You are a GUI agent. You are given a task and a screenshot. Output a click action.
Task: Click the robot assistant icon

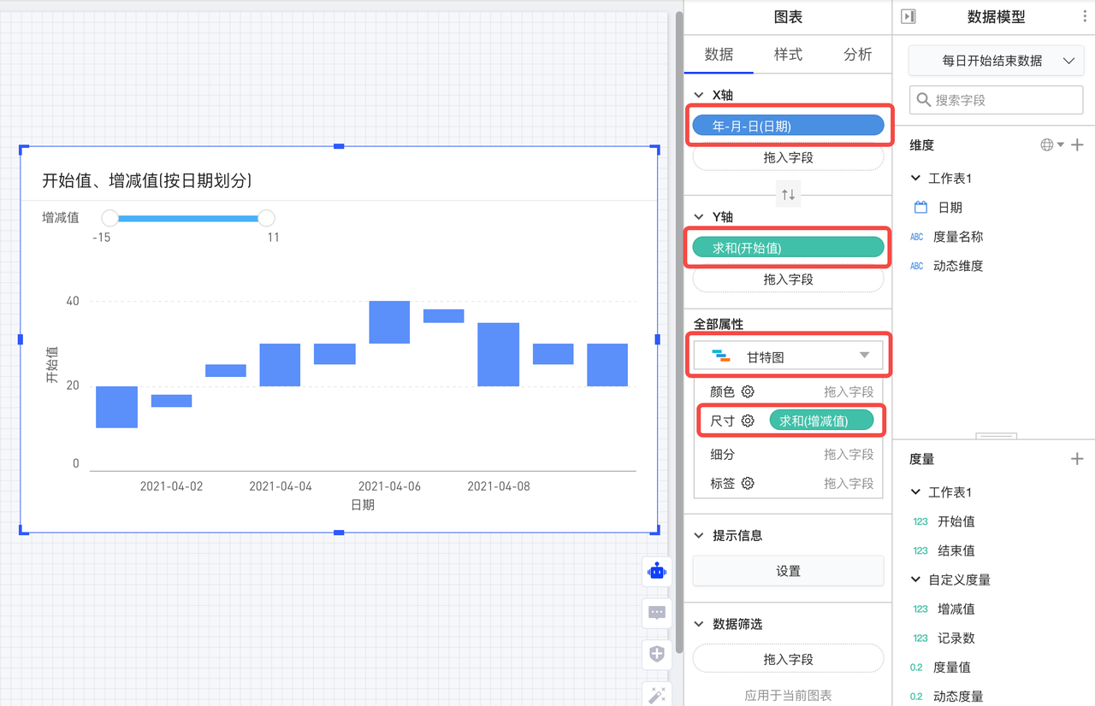[657, 571]
